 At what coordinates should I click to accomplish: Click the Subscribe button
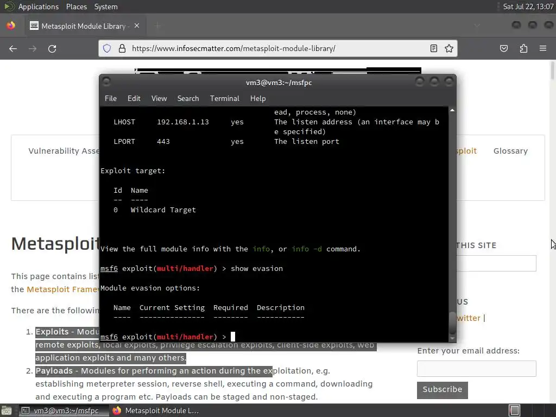tap(442, 390)
